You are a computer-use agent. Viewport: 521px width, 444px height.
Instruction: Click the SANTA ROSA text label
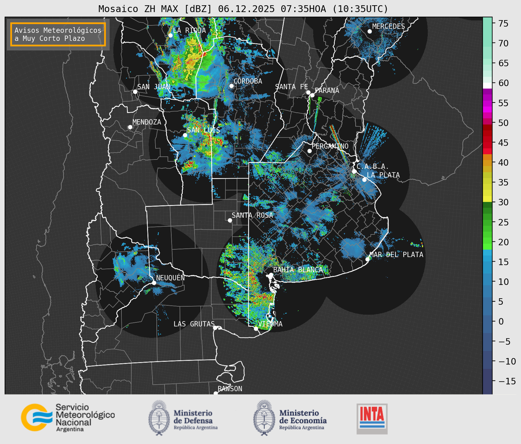point(252,215)
